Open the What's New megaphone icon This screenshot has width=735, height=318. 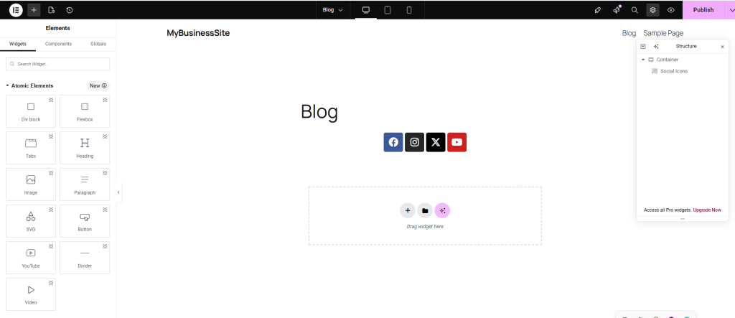[x=617, y=10]
